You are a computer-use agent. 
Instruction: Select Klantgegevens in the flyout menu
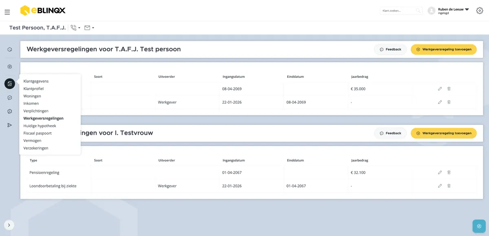pos(36,81)
